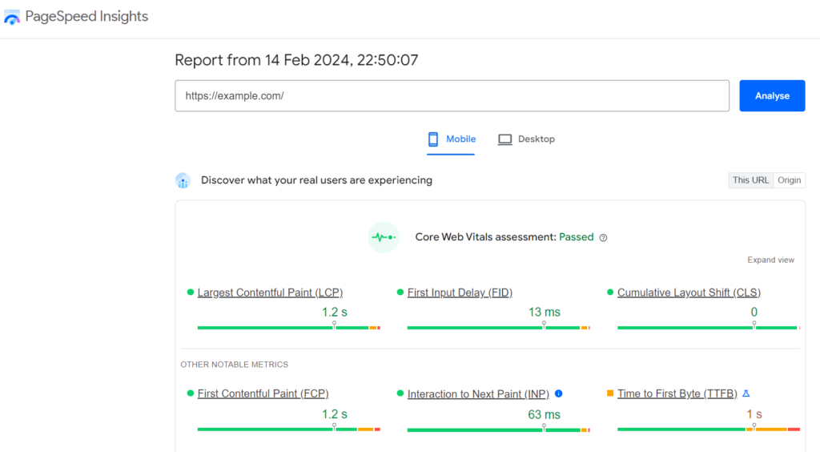The width and height of the screenshot is (820, 452).
Task: Click the TTFB distribution bar
Action: [709, 429]
